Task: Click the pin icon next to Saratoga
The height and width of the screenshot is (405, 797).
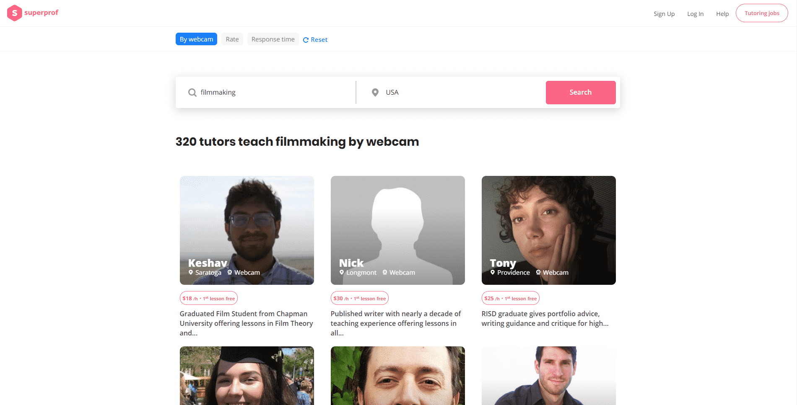Action: pos(191,272)
